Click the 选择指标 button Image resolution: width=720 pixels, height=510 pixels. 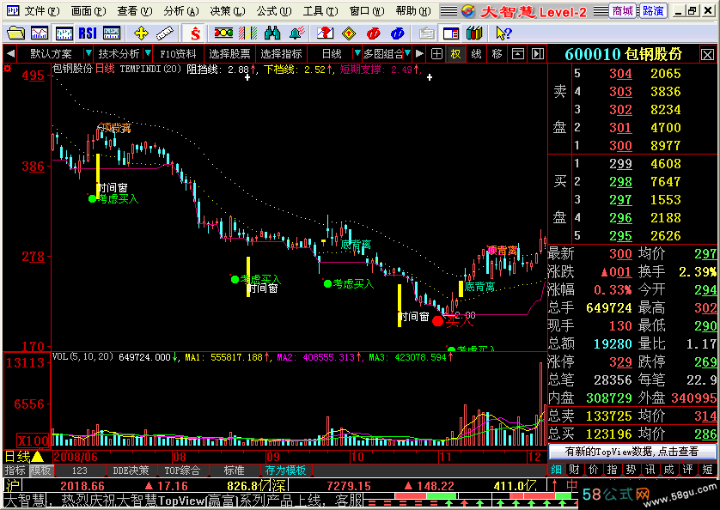point(281,54)
